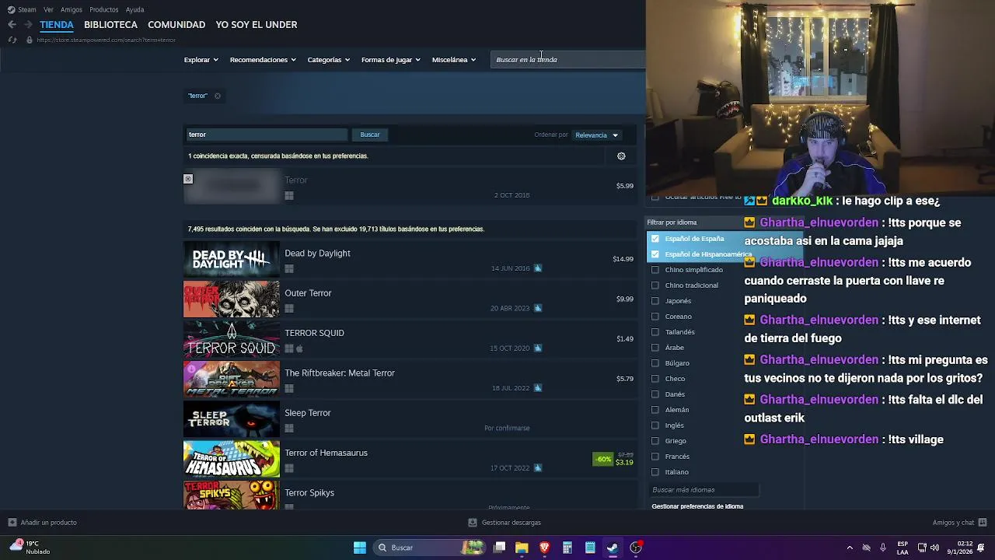Expand the Miscelánea dropdown
This screenshot has width=995, height=560.
[x=453, y=60]
